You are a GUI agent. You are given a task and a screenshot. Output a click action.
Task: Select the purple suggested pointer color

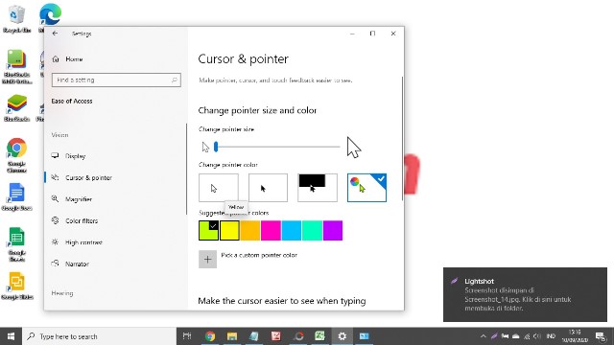click(333, 230)
